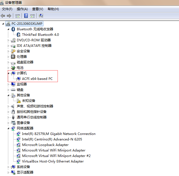Click the drive icon for 磁盘驱动器

point(13,63)
